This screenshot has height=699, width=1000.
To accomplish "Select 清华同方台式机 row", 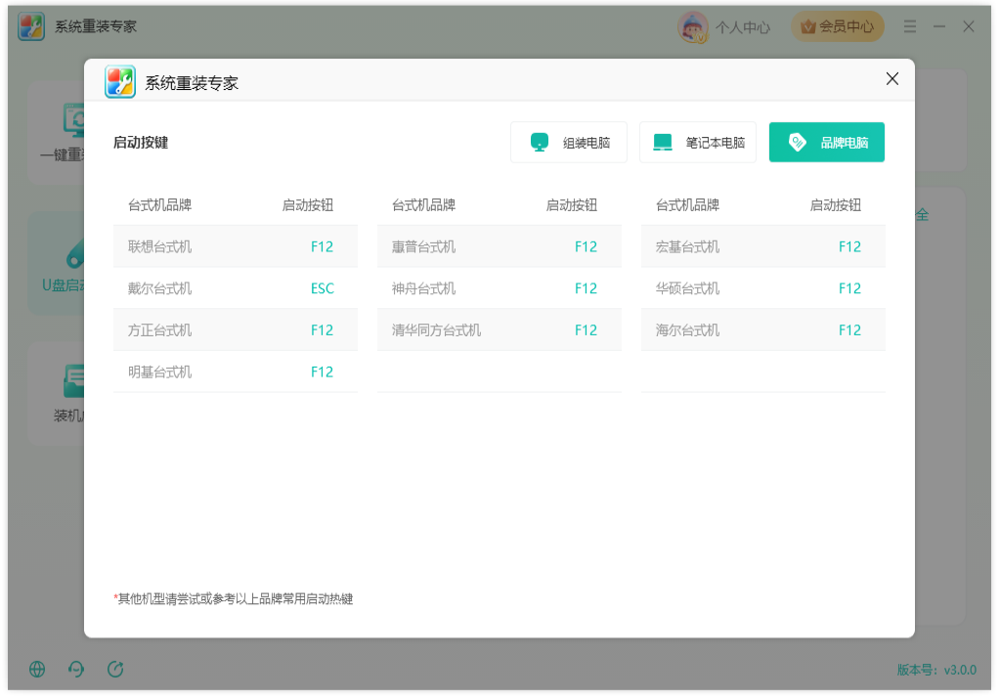I will coord(500,329).
